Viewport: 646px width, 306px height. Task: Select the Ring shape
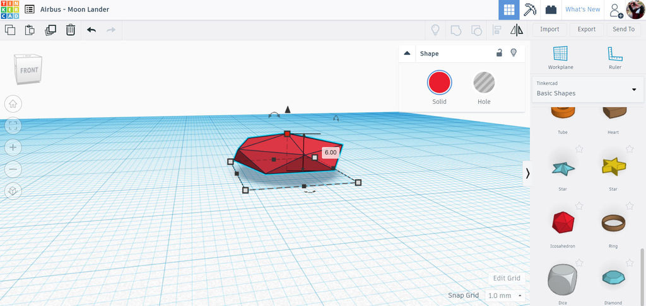(613, 222)
